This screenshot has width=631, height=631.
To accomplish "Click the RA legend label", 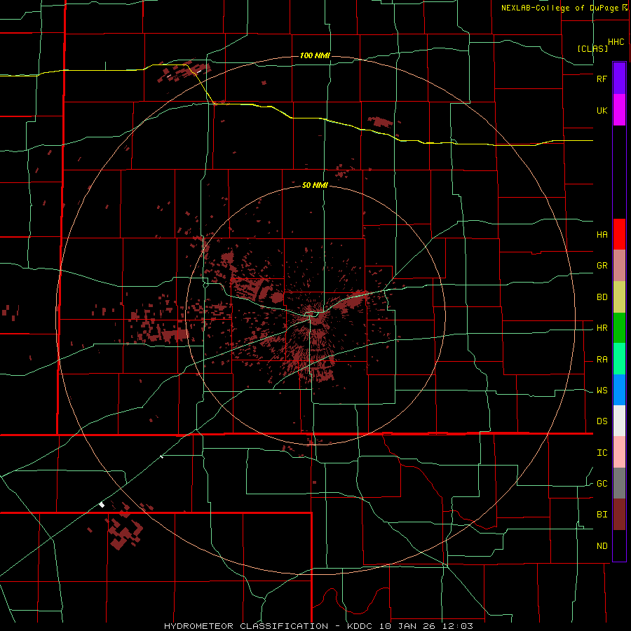I will [602, 360].
